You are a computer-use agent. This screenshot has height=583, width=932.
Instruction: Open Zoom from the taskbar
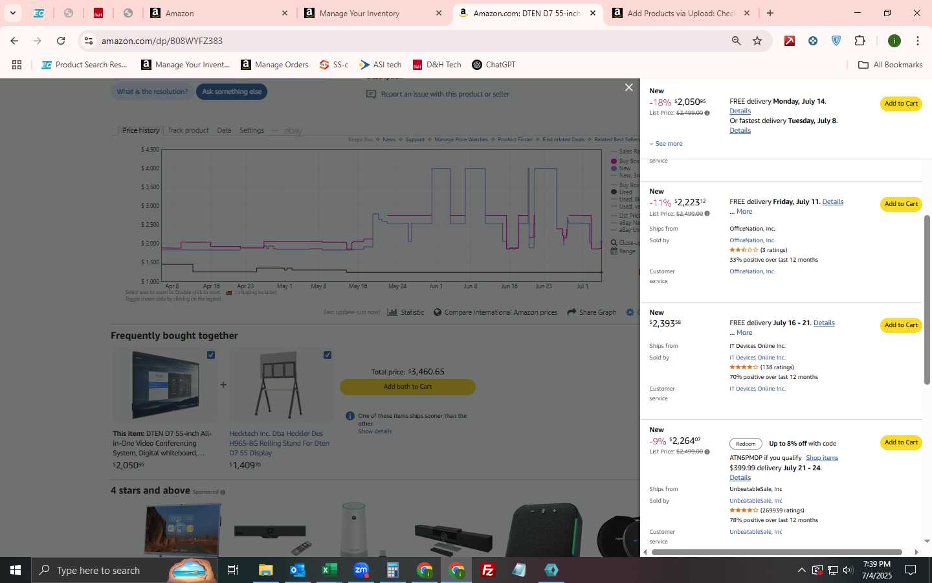point(361,570)
